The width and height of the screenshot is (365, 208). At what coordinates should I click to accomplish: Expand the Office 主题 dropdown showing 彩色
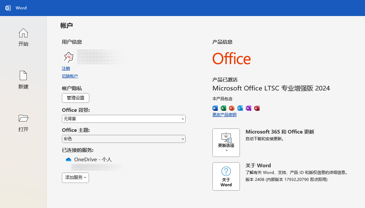123,139
